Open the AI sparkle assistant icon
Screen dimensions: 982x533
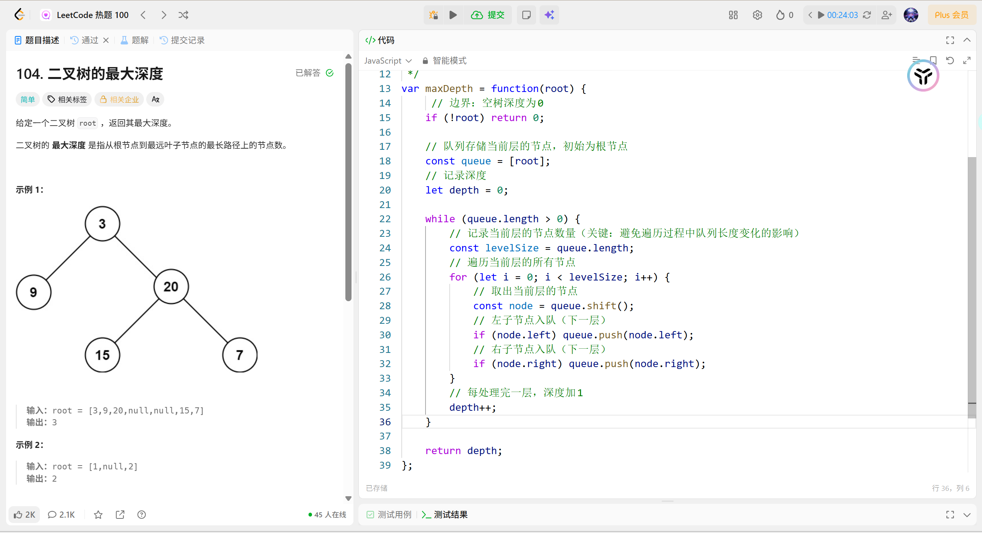[549, 15]
